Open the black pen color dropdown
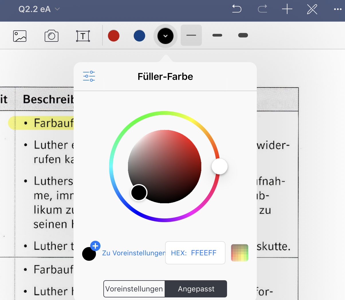The image size is (345, 300). click(x=165, y=36)
